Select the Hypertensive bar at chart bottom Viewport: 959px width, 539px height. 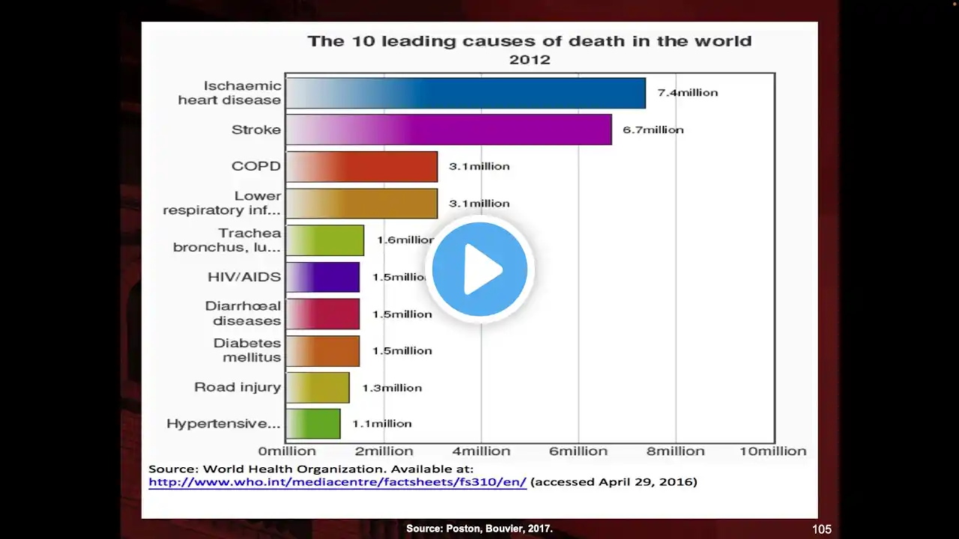pyautogui.click(x=313, y=424)
